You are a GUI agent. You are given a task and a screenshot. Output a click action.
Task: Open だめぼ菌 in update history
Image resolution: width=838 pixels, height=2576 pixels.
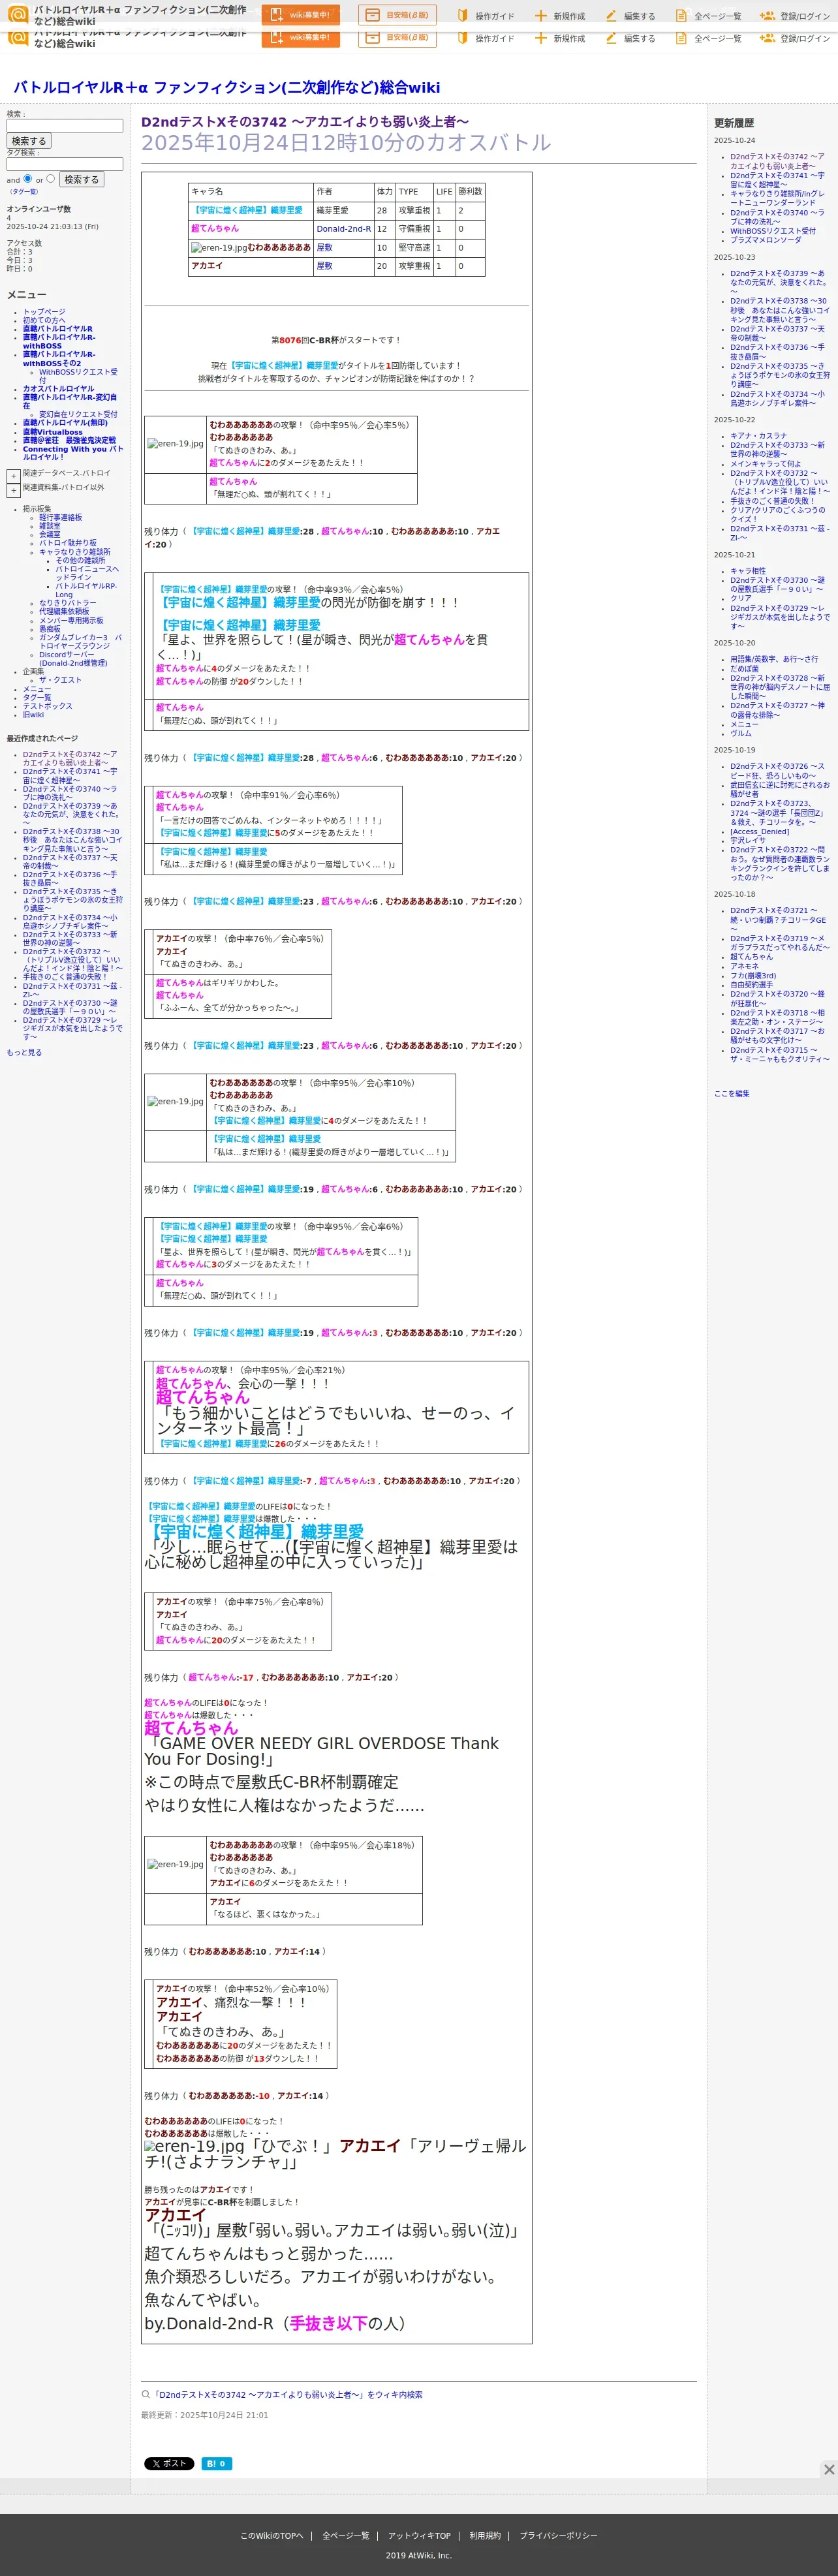(744, 669)
